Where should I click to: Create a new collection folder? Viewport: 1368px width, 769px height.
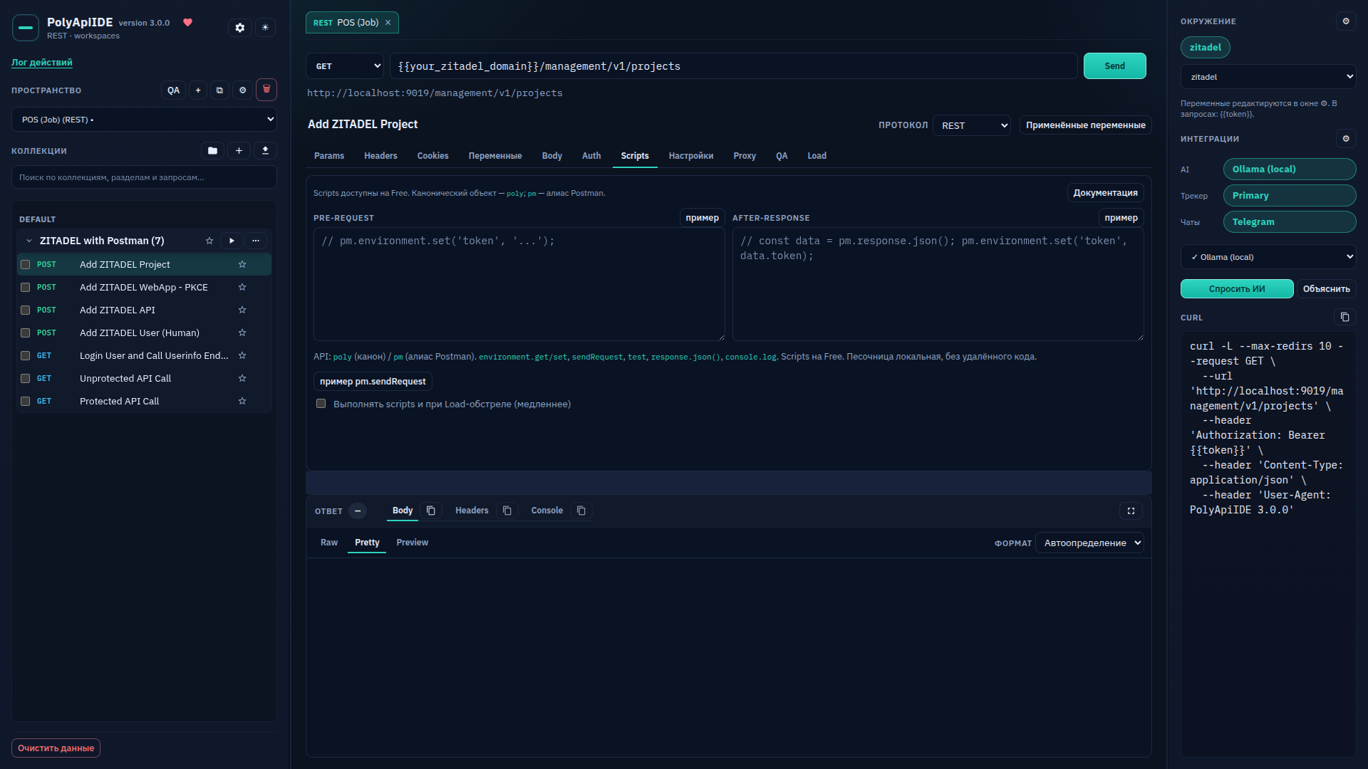coord(212,150)
